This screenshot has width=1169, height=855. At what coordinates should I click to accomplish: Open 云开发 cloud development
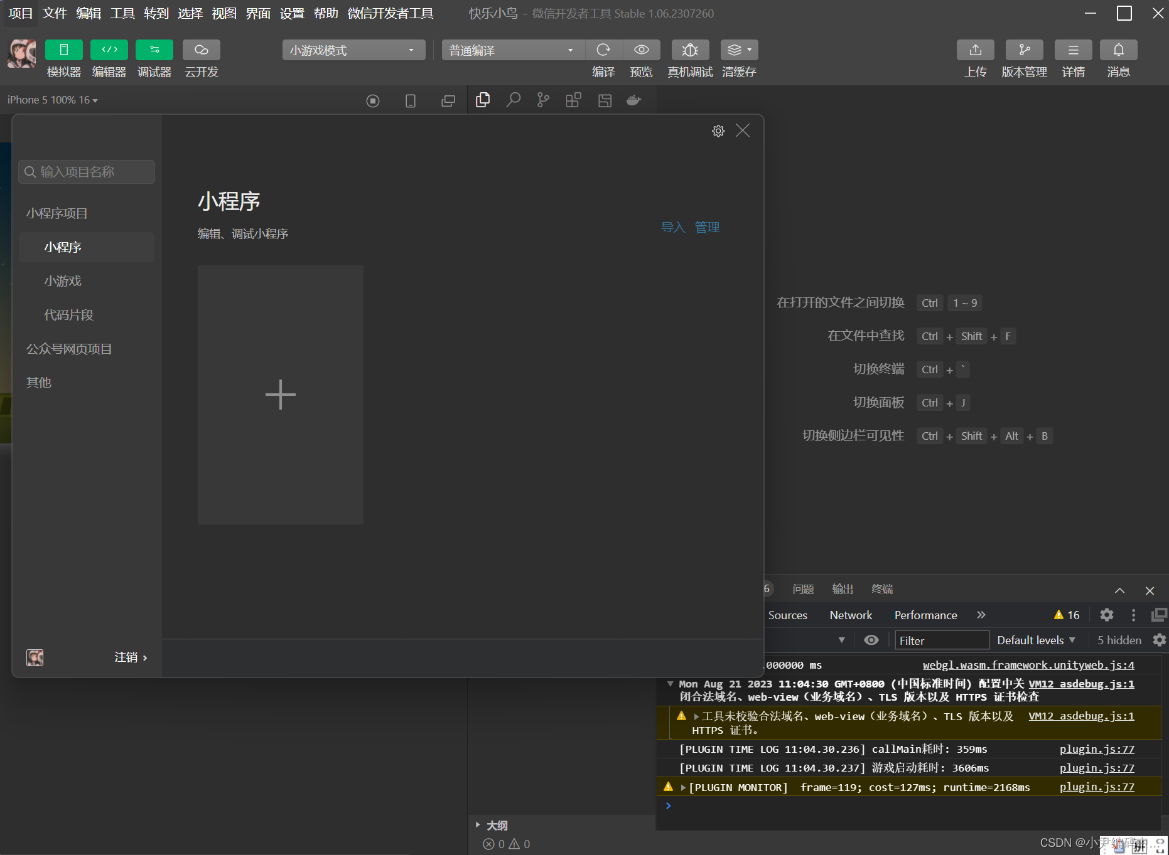[x=202, y=50]
